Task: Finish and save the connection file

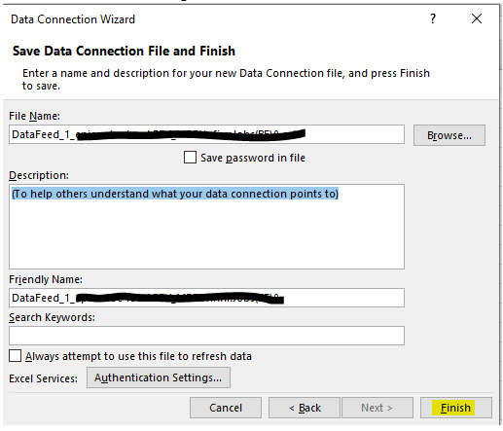Action: (456, 408)
